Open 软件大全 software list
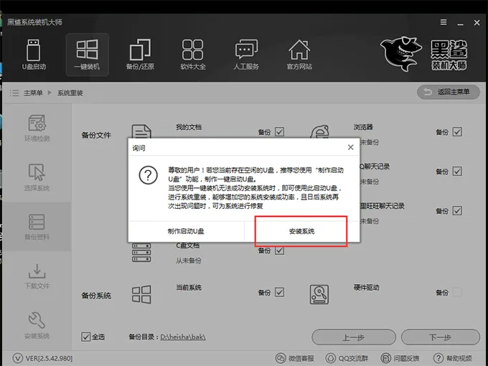The width and height of the screenshot is (488, 366). pyautogui.click(x=193, y=55)
